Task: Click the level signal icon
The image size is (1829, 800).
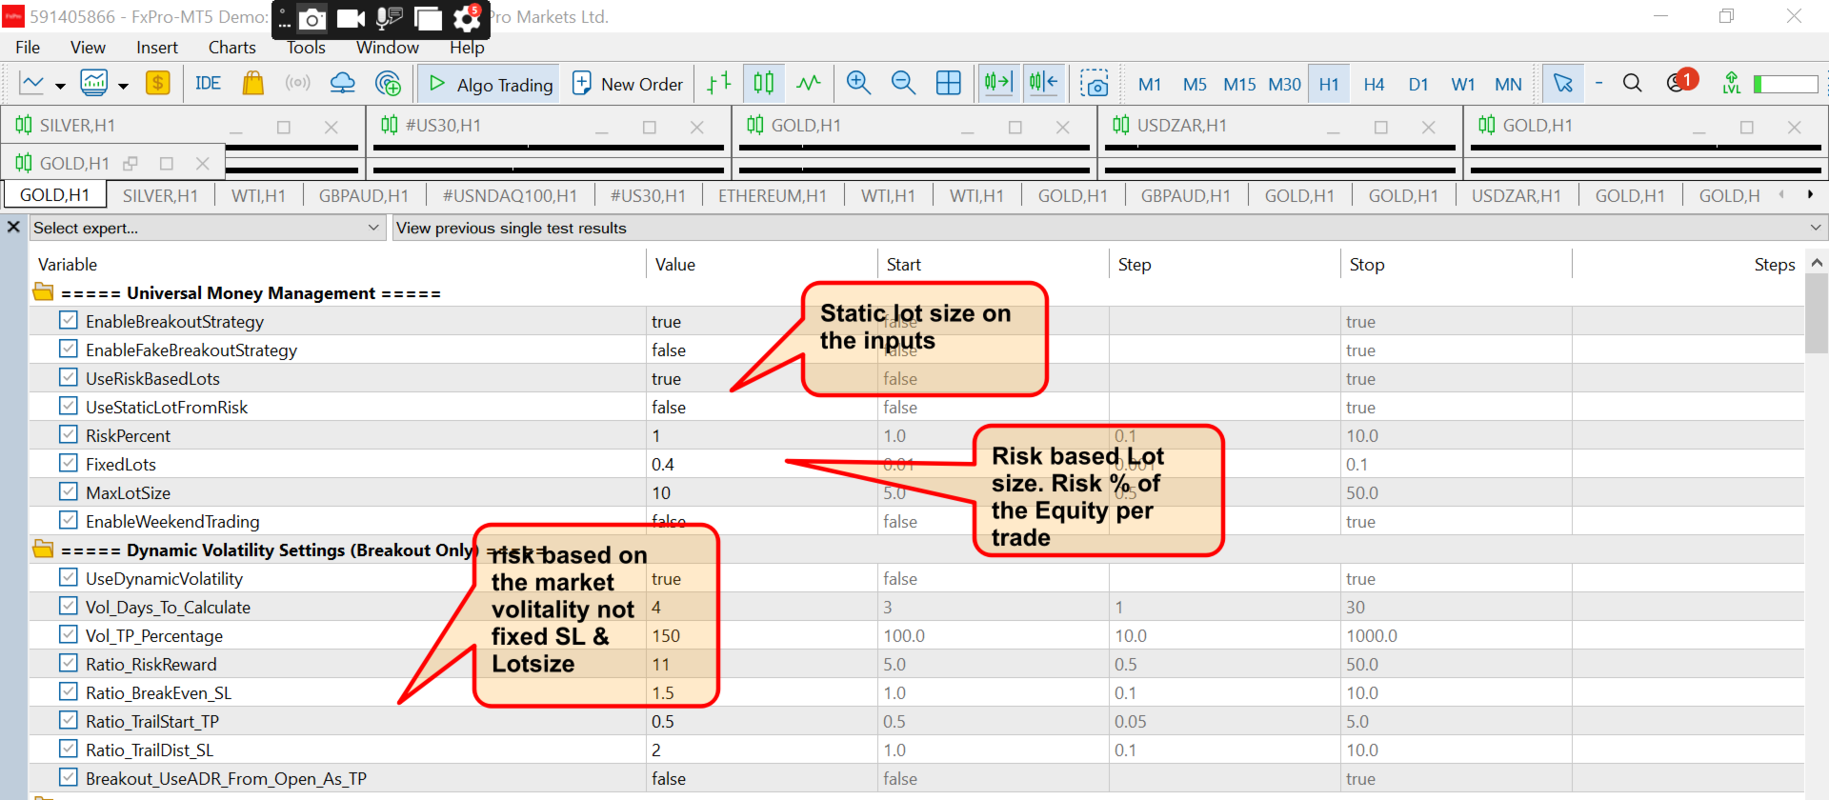Action: 1732,84
